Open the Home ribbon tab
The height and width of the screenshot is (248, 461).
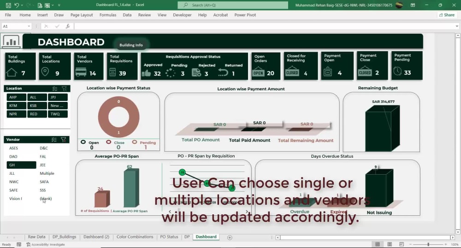(25, 15)
